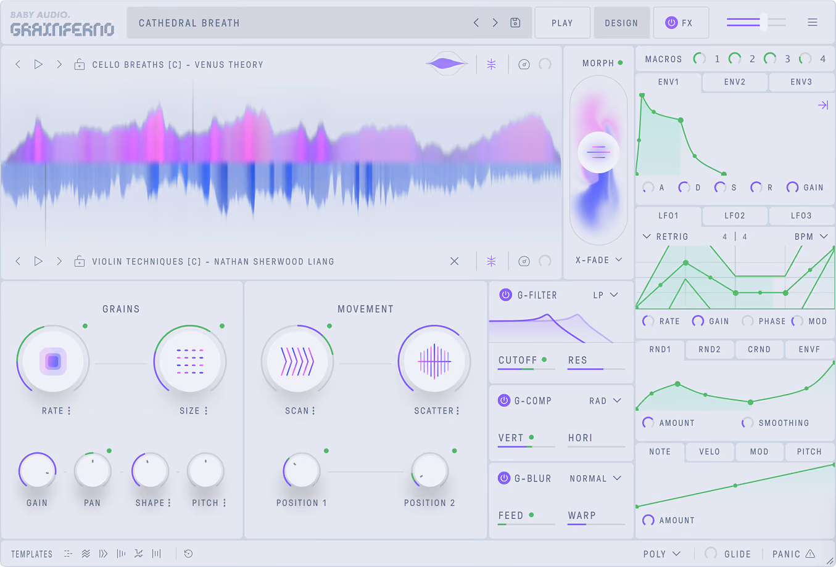Open the hamburger menu
The height and width of the screenshot is (567, 836).
(x=813, y=22)
